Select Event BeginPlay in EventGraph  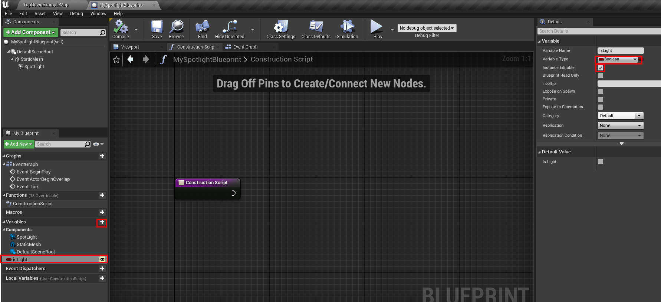[x=33, y=172]
